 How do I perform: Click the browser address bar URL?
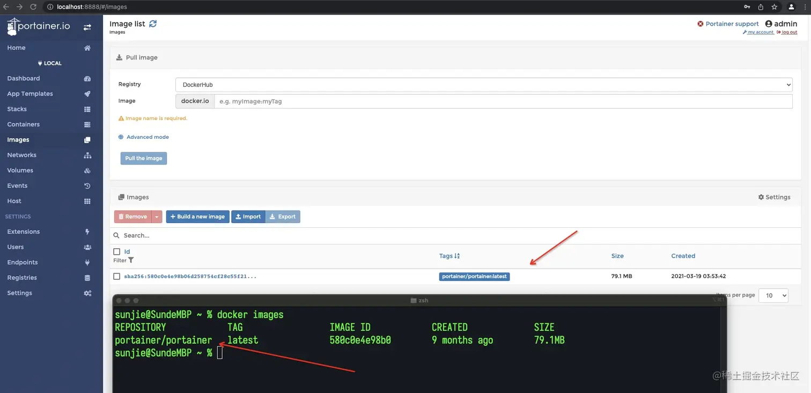(x=92, y=7)
